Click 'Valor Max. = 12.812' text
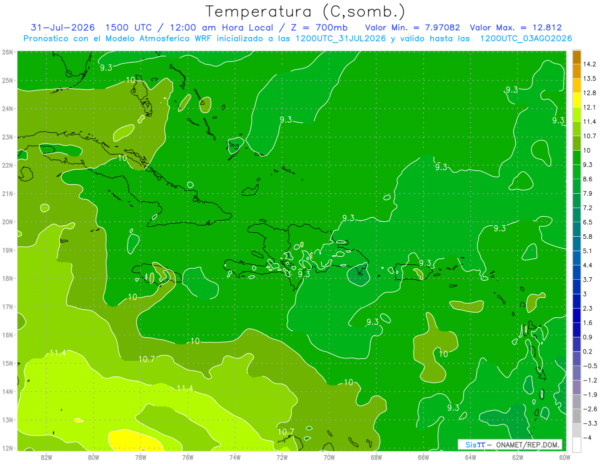 (515, 28)
